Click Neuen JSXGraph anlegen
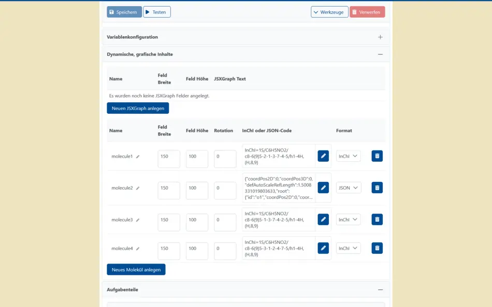Screen dimensions: 492x307 pos(138,108)
